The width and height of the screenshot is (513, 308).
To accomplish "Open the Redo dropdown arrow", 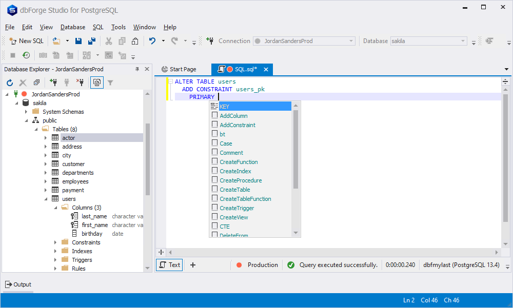I will (185, 41).
